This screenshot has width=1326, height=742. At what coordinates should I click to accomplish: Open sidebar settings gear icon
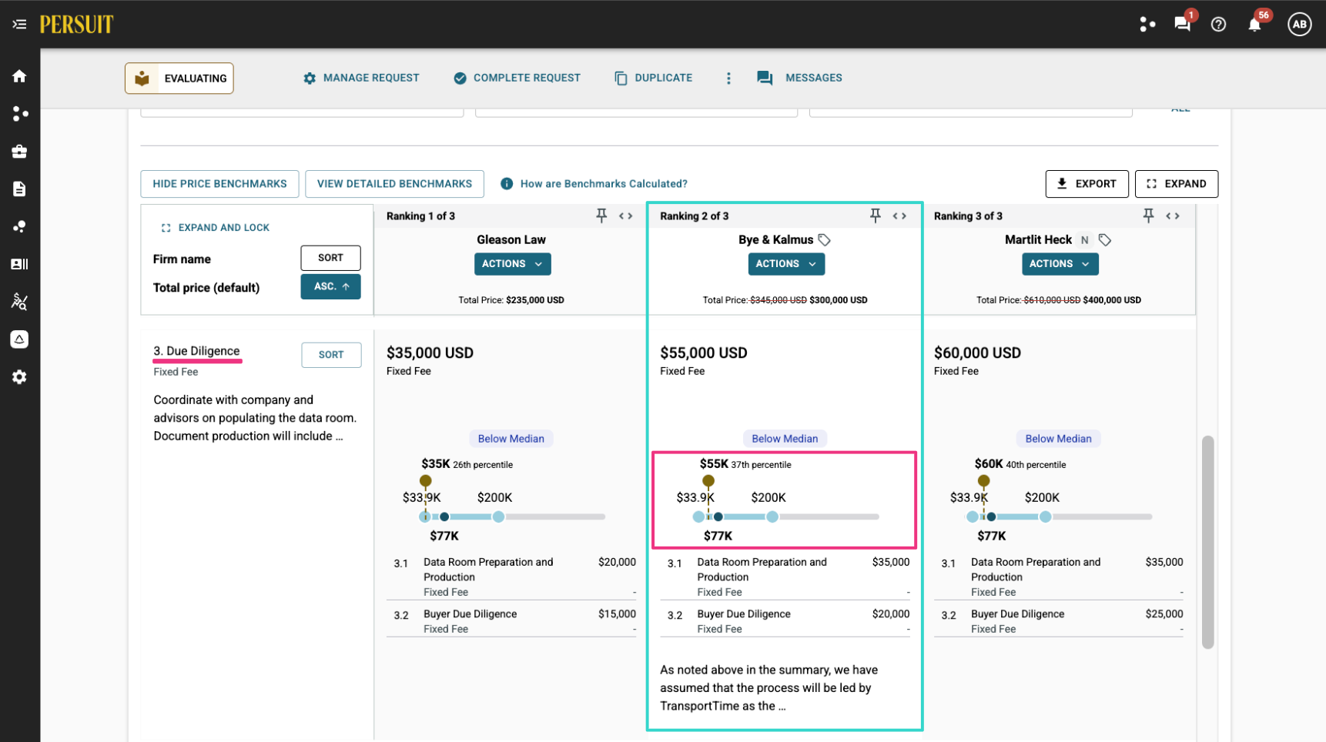tap(19, 377)
